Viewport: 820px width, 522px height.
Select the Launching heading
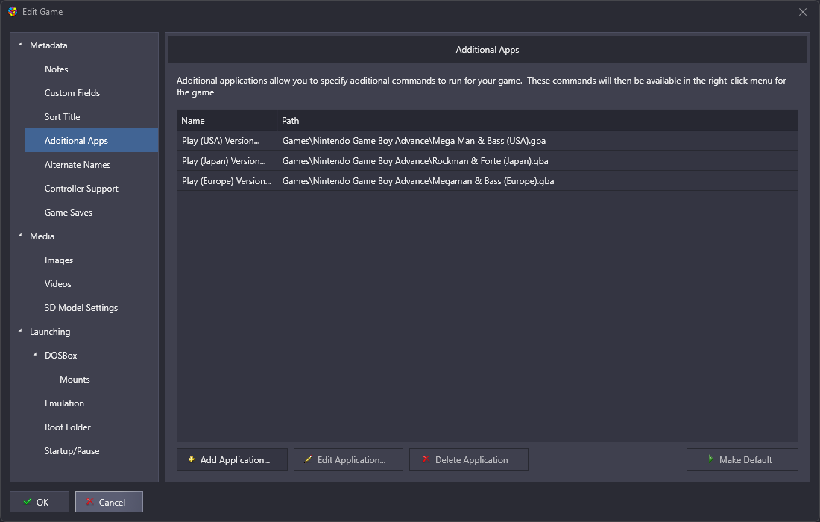[x=50, y=332]
